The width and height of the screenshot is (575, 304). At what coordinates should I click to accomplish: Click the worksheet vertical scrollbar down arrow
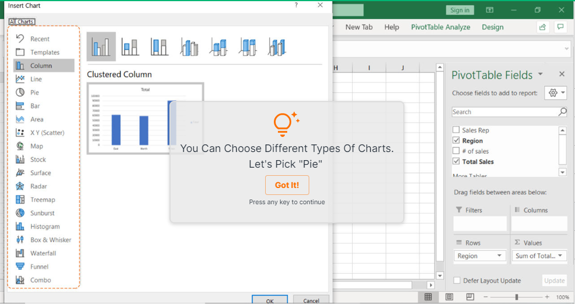440,276
